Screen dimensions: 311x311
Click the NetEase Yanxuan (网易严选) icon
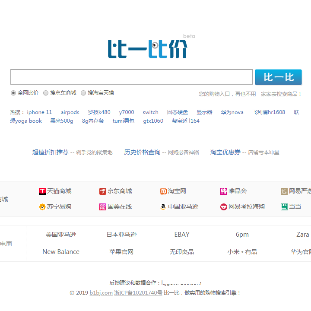tap(284, 191)
